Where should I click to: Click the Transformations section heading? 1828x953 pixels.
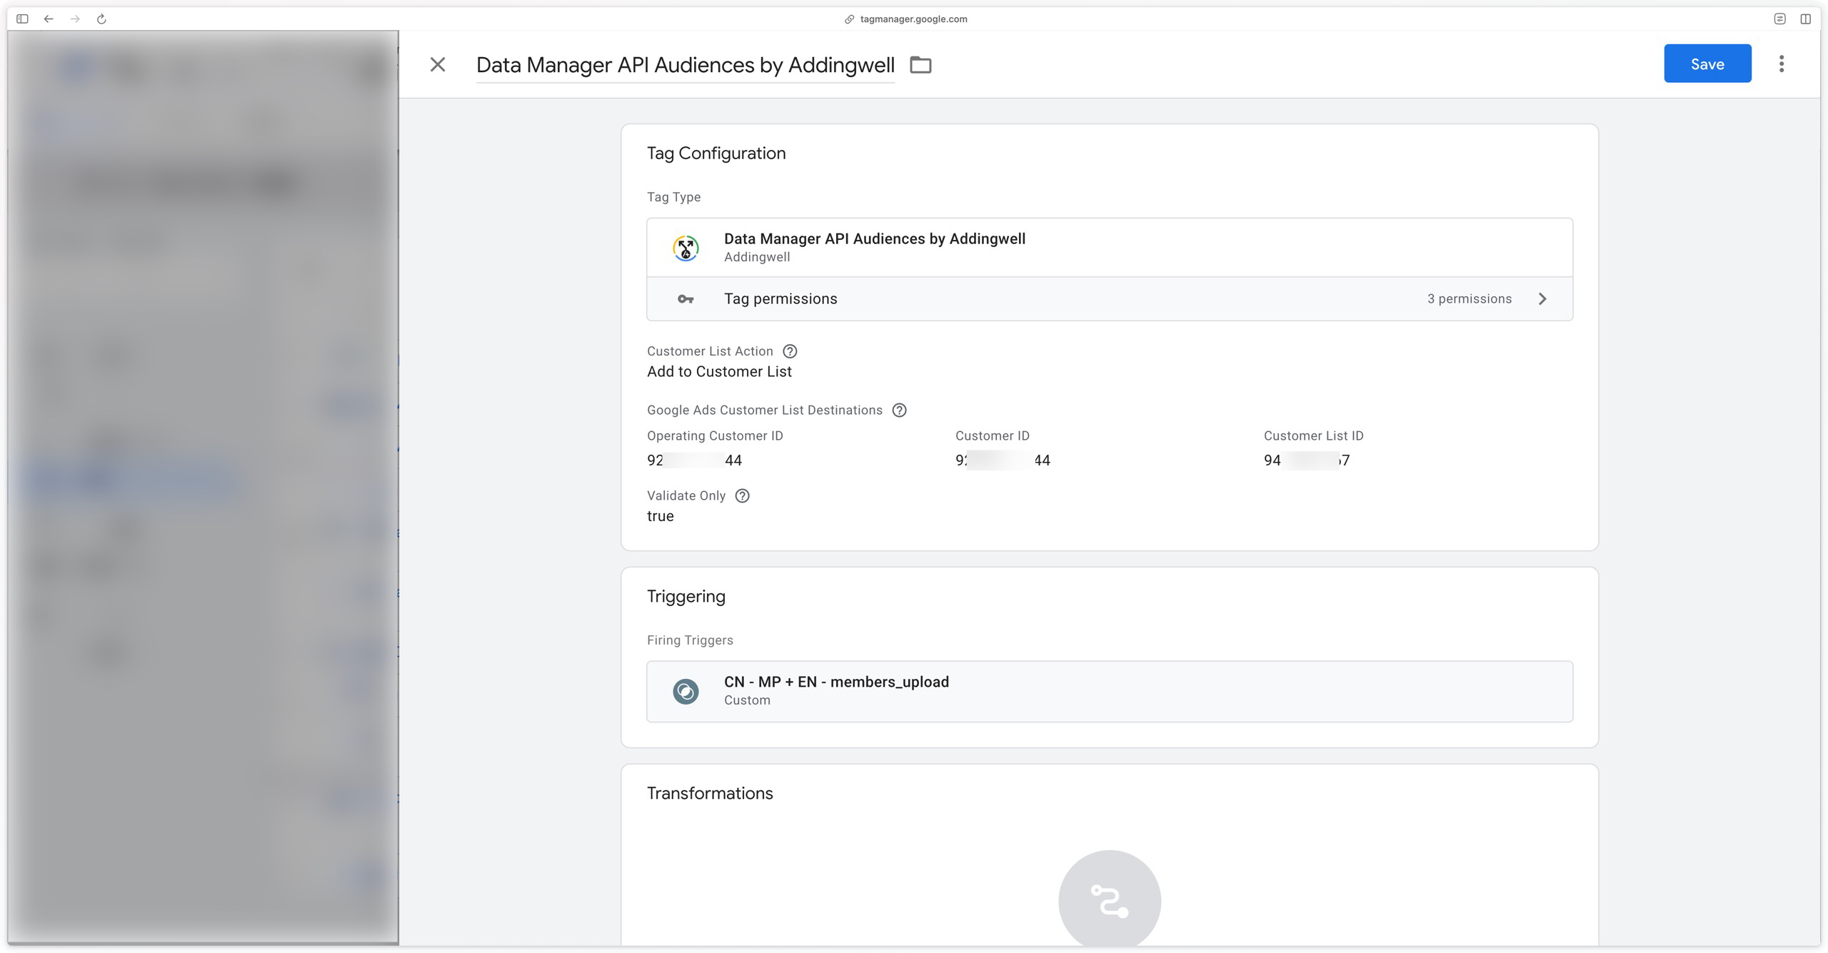pyautogui.click(x=710, y=794)
